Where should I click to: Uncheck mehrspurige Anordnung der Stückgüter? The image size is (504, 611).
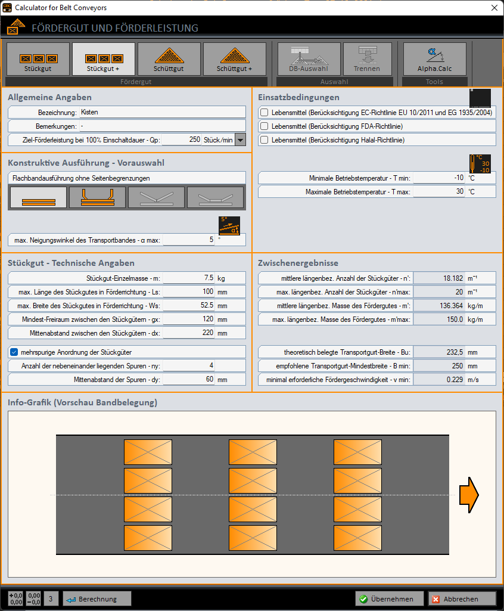[15, 351]
